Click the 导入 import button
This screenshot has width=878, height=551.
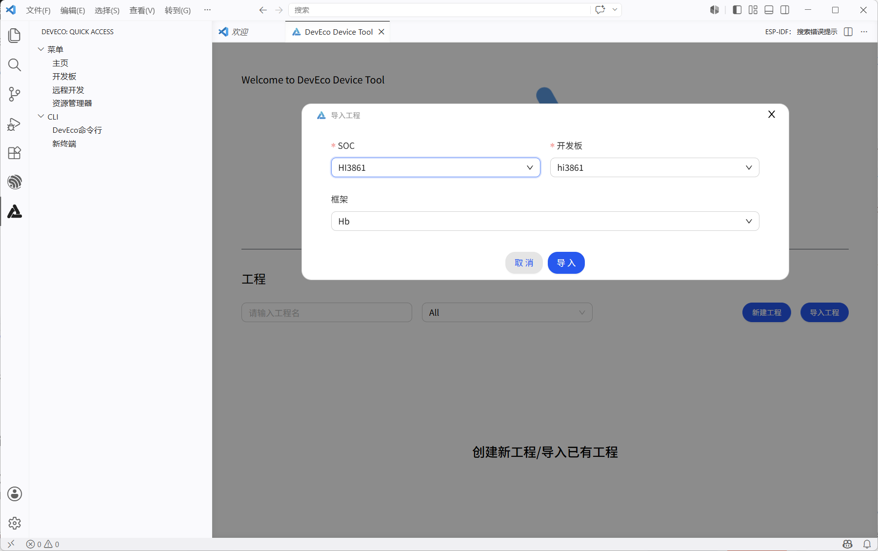(566, 263)
